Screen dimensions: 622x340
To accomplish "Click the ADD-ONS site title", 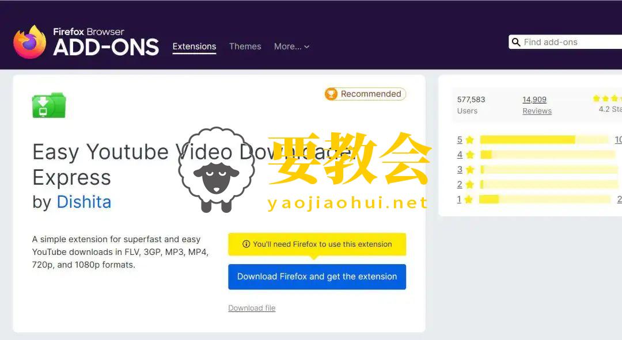I will [x=106, y=47].
